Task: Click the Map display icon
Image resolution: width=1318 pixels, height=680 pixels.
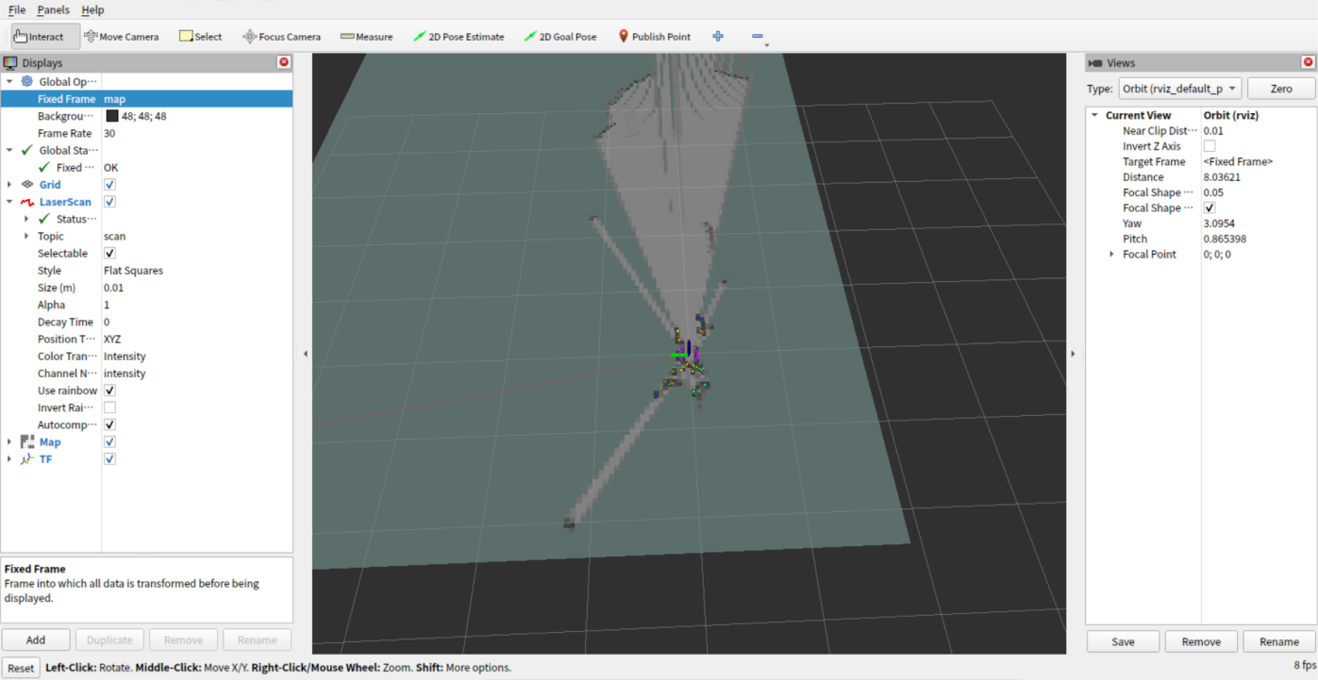Action: pos(27,442)
